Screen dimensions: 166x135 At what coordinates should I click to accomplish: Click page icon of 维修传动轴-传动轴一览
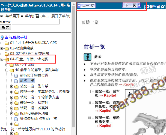point(16,119)
